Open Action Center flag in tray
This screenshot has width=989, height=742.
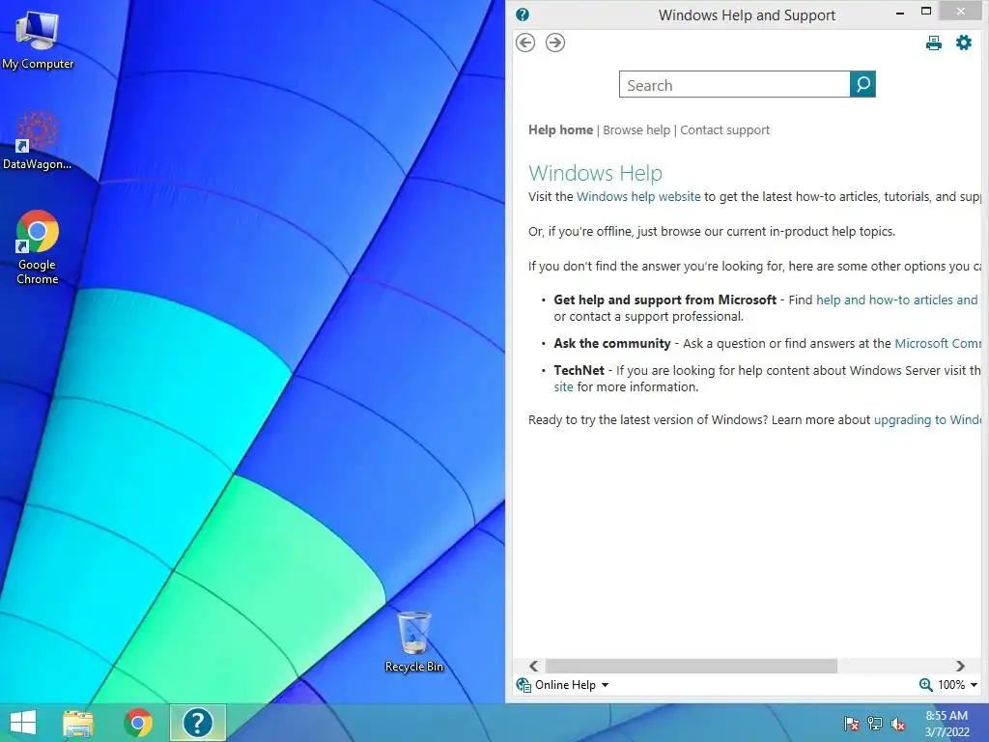coord(852,724)
